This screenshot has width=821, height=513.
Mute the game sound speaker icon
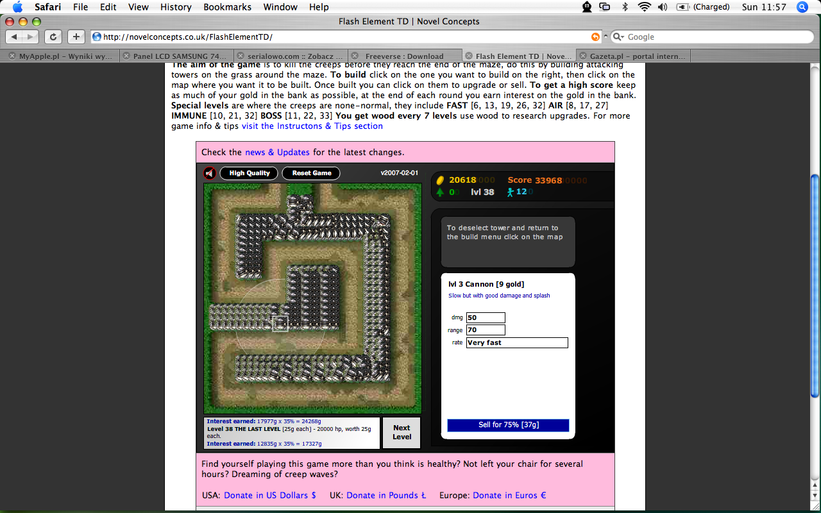210,173
